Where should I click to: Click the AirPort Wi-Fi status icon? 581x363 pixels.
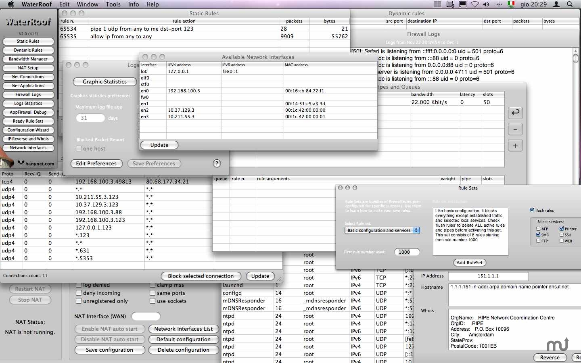pos(475,4)
